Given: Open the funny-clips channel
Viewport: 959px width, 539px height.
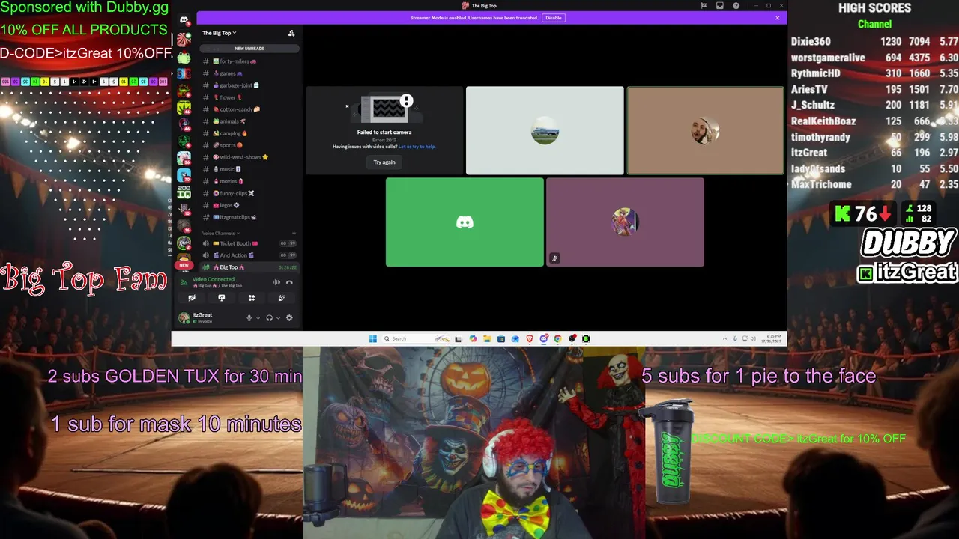Looking at the screenshot, I should click(249, 193).
